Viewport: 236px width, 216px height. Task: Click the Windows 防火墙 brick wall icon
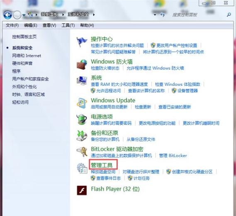pyautogui.click(x=82, y=65)
